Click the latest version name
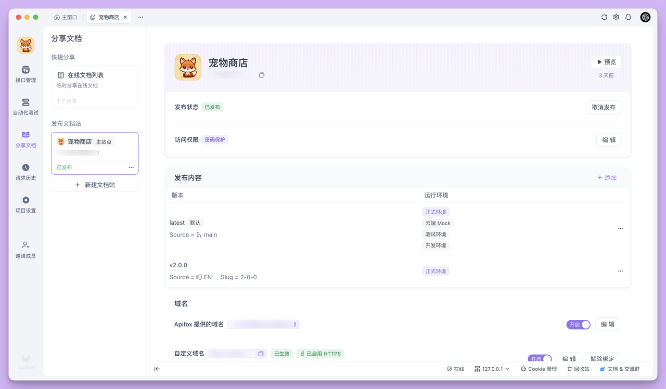666x389 pixels. pyautogui.click(x=177, y=223)
